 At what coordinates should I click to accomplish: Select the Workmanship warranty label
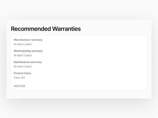28,51
